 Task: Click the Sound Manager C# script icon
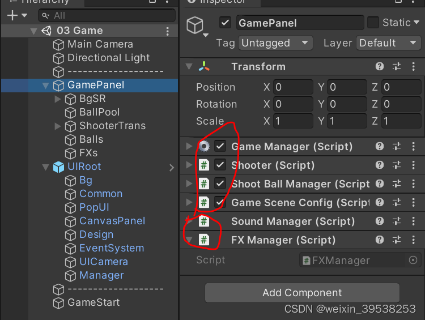click(204, 221)
